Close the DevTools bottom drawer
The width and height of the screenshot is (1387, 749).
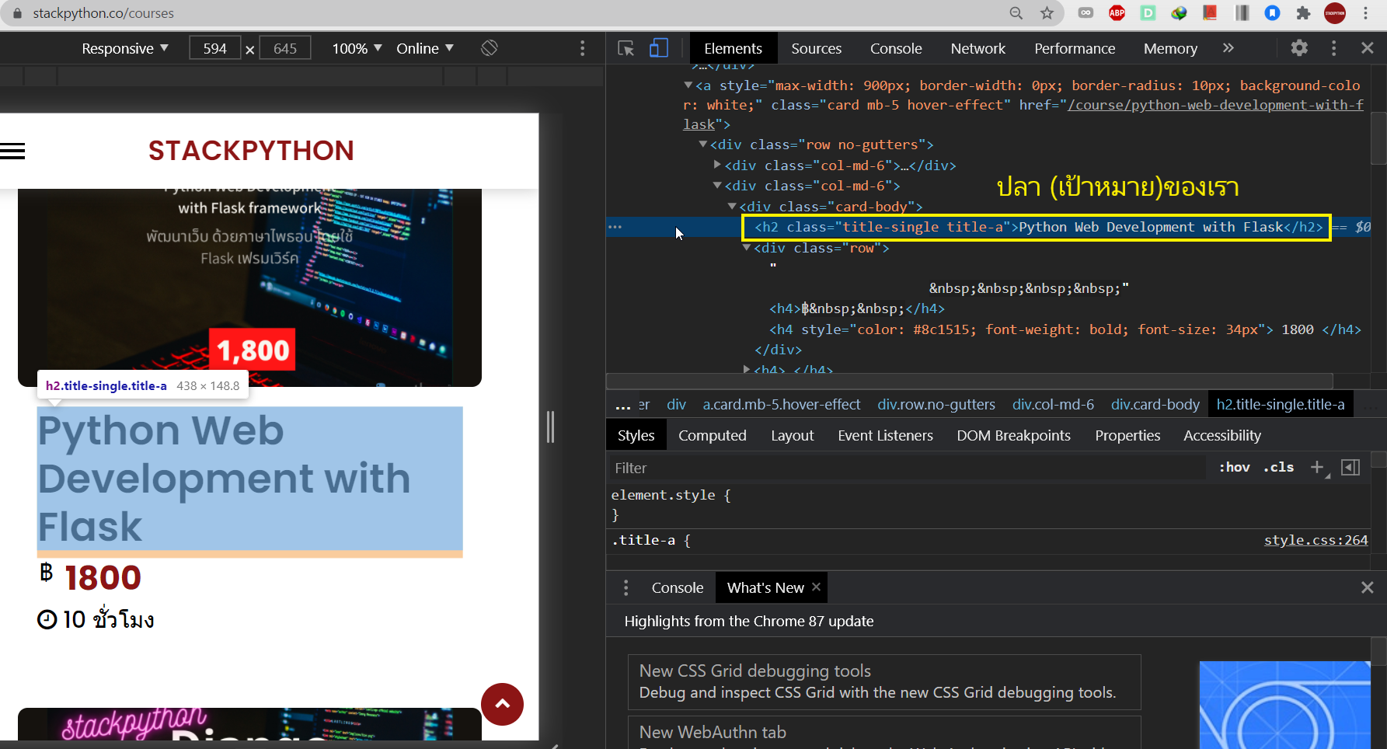point(1368,588)
